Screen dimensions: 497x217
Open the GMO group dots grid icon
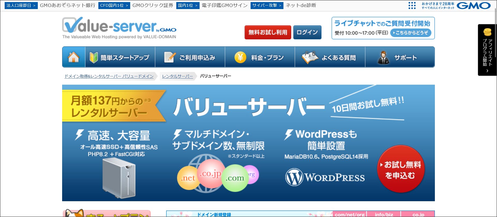(412, 5)
